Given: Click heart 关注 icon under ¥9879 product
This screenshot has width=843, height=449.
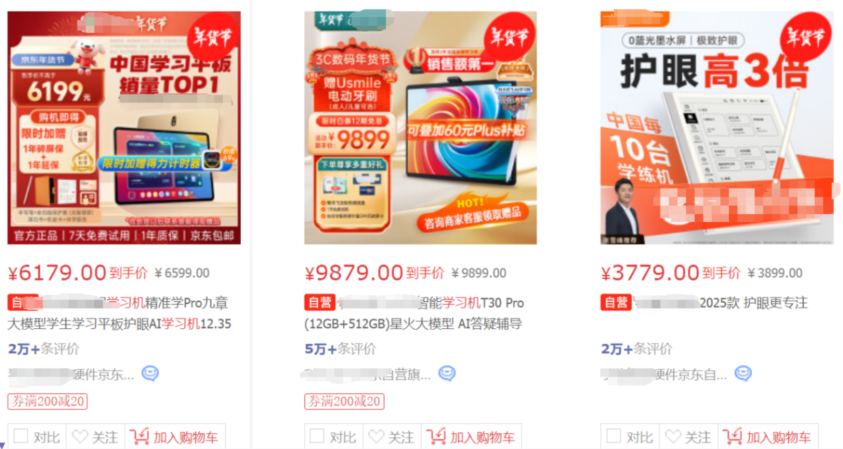Looking at the screenshot, I should point(376,437).
